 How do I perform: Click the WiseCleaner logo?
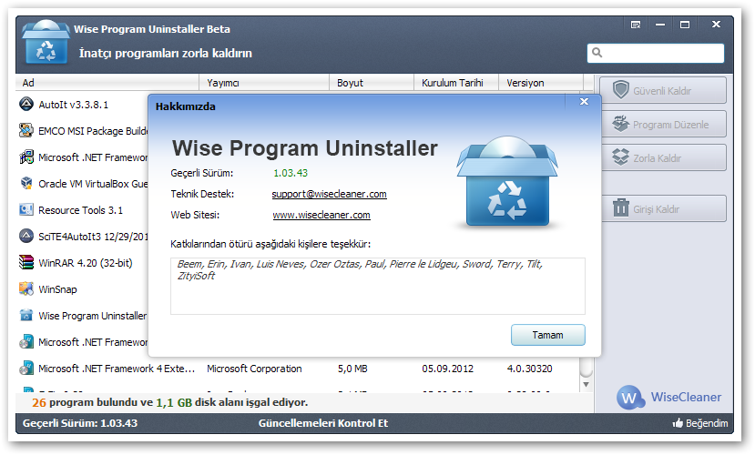click(669, 397)
